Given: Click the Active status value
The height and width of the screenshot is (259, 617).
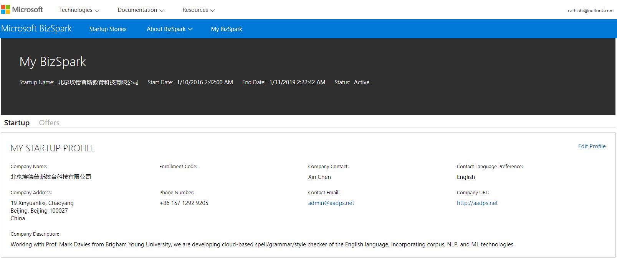Looking at the screenshot, I should (x=362, y=82).
